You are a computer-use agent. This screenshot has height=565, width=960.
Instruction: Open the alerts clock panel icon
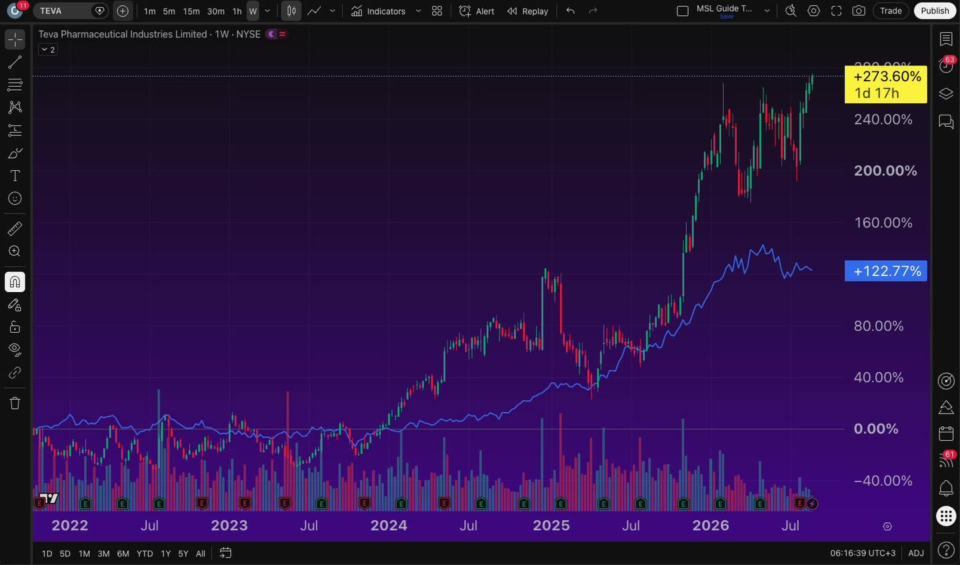946,65
